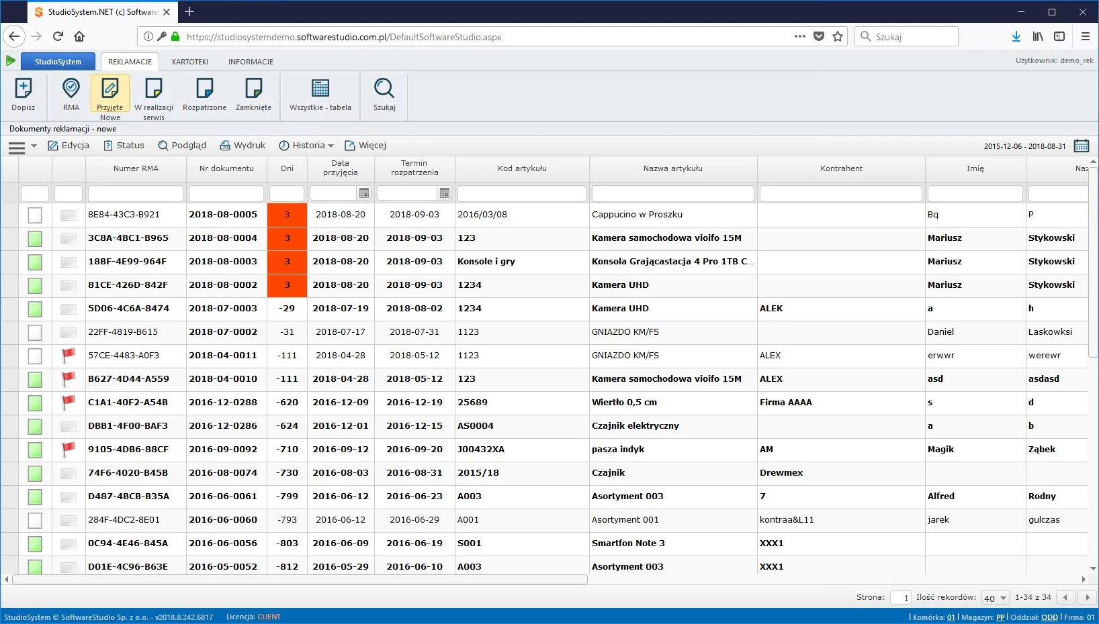Image resolution: width=1099 pixels, height=624 pixels.
Task: Toggle checkbox for row 57CE-4483-A0F3
Action: [x=35, y=356]
